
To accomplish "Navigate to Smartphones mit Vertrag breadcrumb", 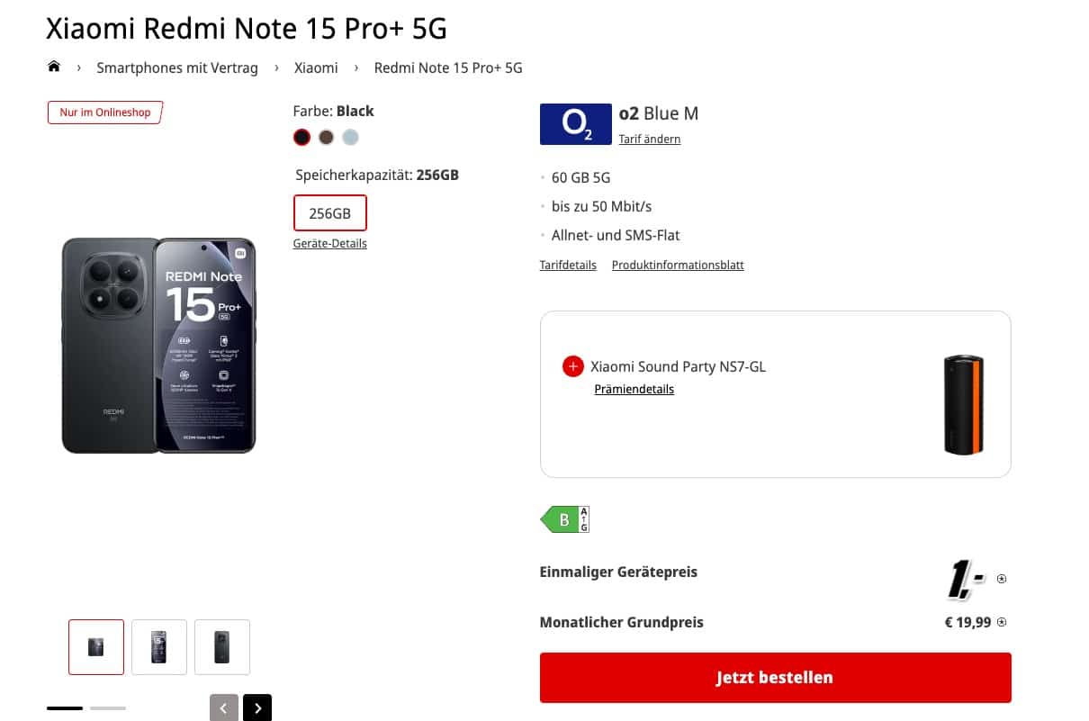I will (176, 68).
